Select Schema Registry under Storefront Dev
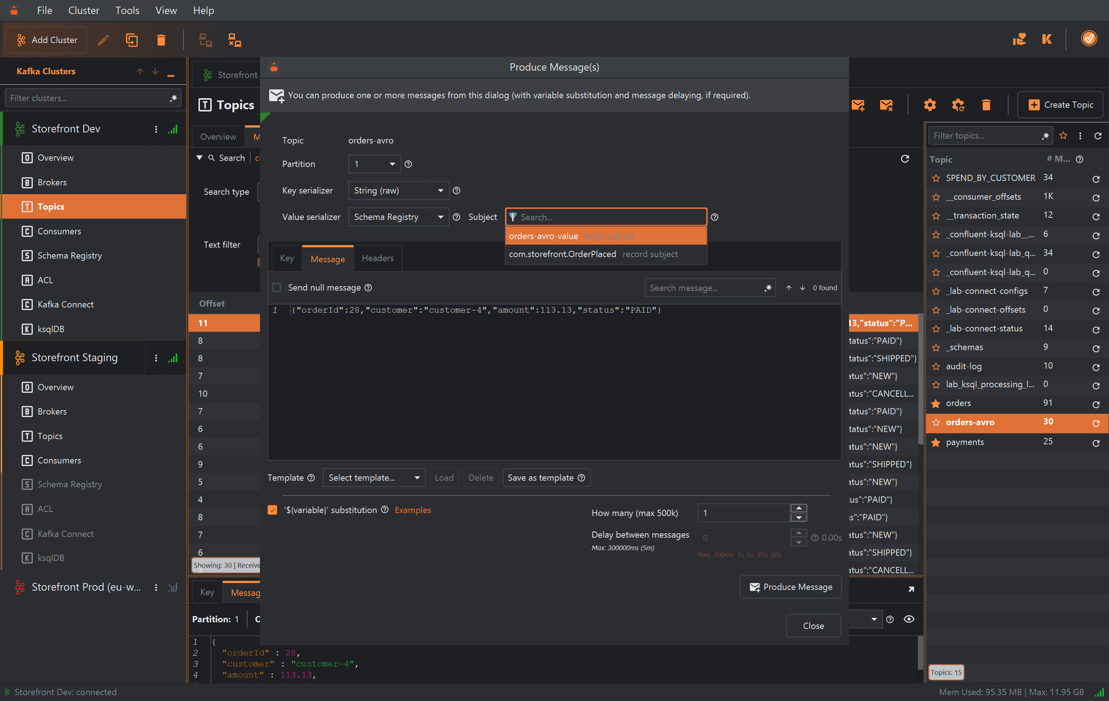Image resolution: width=1109 pixels, height=701 pixels. click(69, 255)
